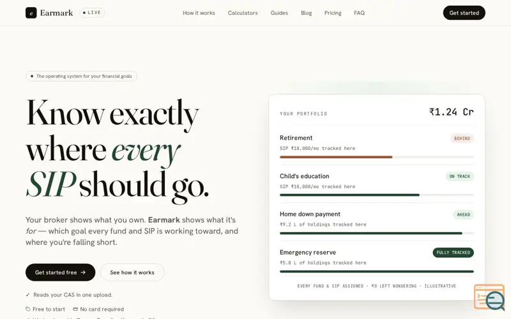Click the Retirement goal progress bar
The width and height of the screenshot is (511, 319).
point(376,157)
